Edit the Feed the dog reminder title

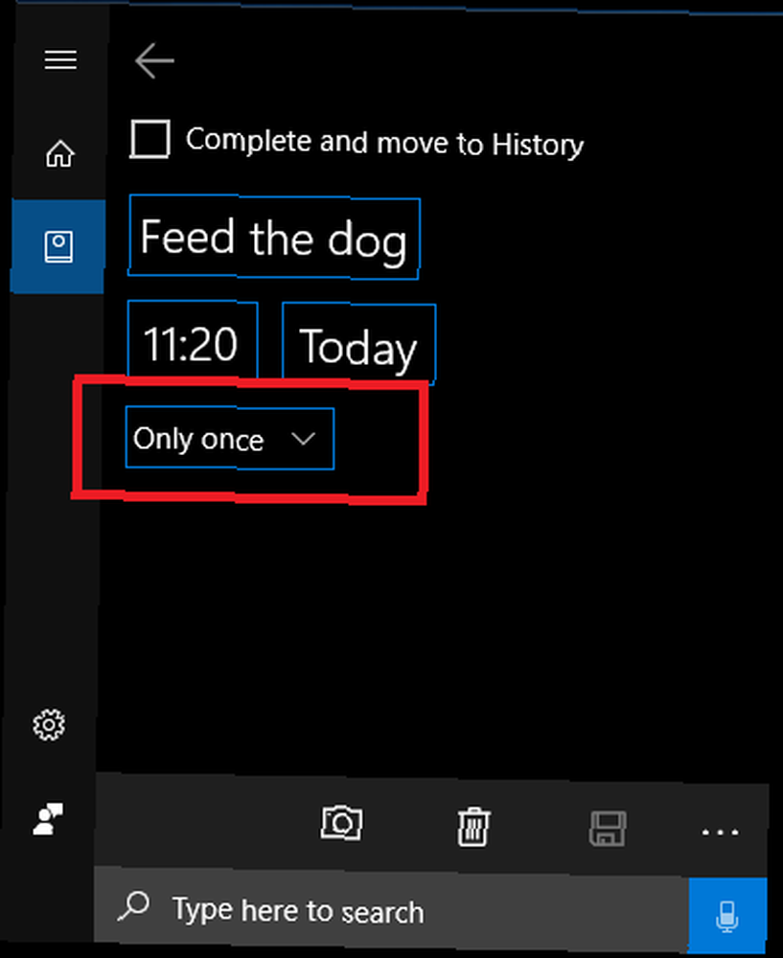[x=274, y=237]
